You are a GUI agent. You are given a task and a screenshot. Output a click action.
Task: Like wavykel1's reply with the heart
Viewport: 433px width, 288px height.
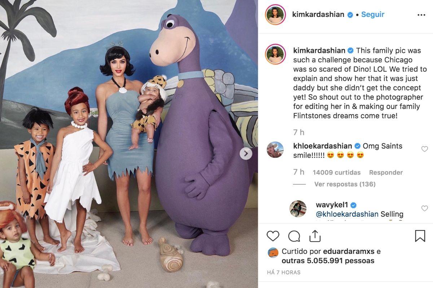pyautogui.click(x=424, y=208)
